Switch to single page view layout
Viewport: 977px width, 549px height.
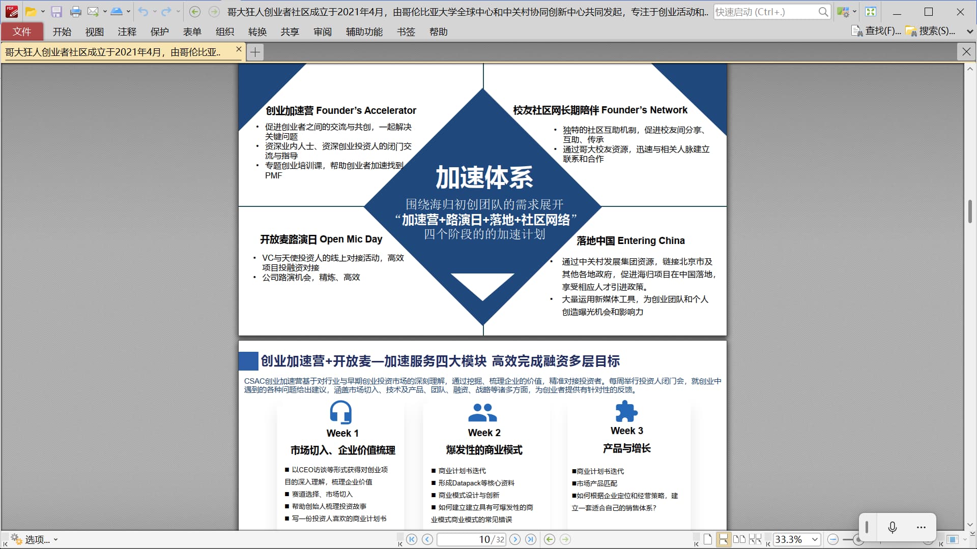(708, 539)
